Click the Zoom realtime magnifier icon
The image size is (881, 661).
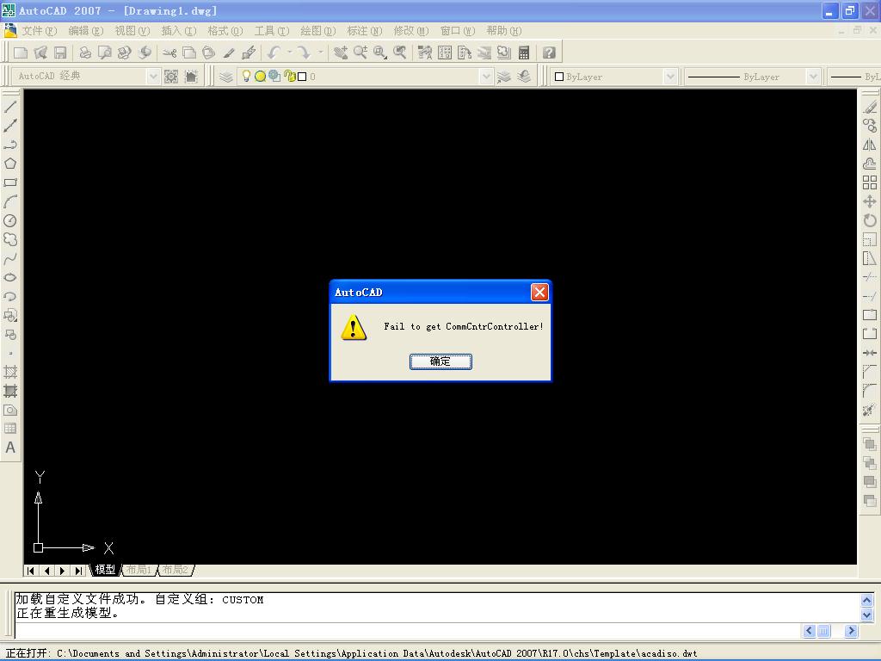(360, 53)
